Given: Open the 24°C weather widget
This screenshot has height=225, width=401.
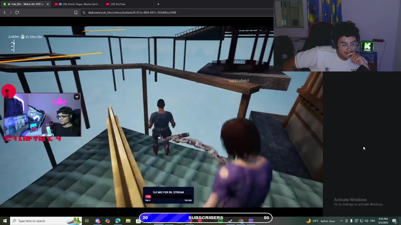Looking at the screenshot, I should (320, 221).
